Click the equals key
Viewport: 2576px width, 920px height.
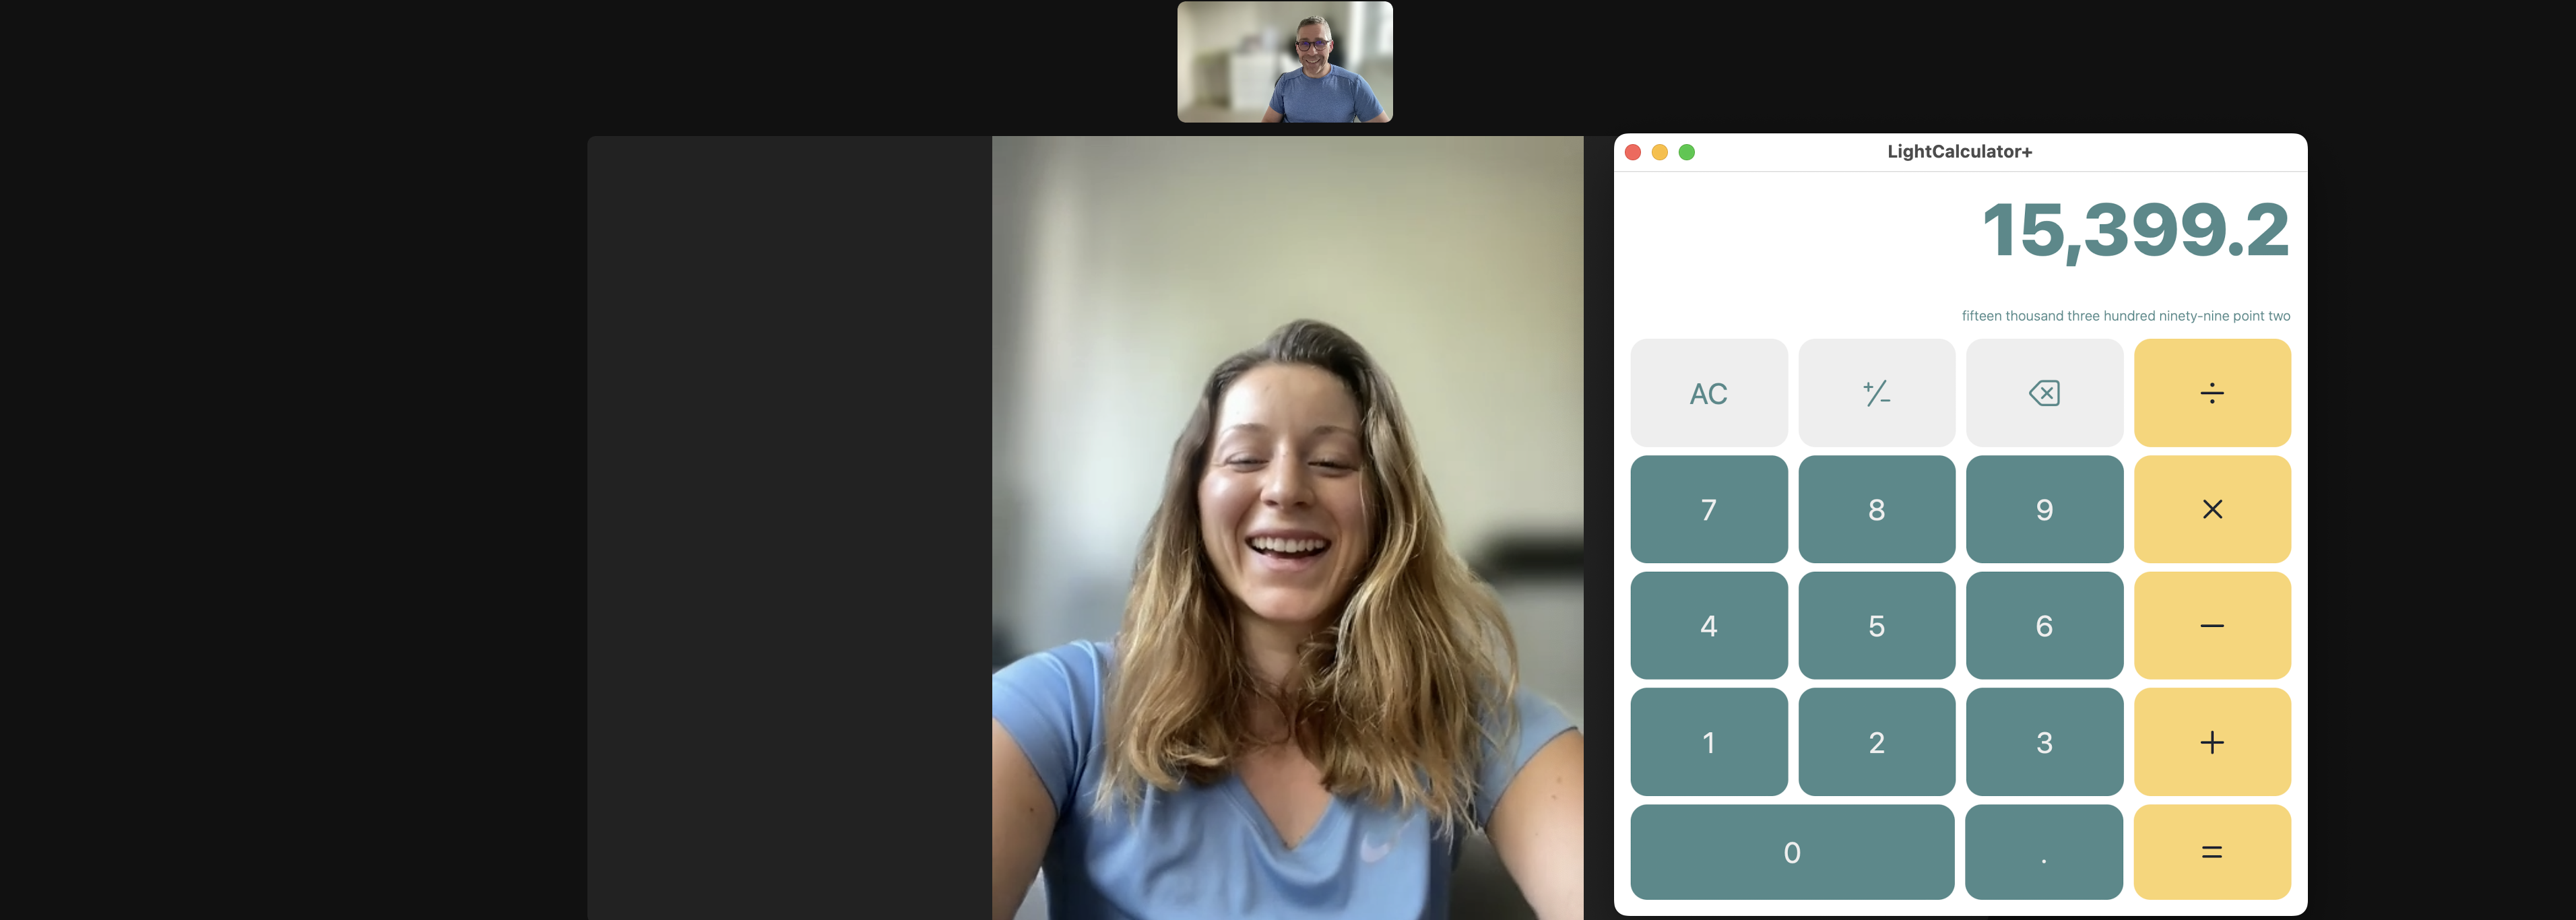point(2212,852)
